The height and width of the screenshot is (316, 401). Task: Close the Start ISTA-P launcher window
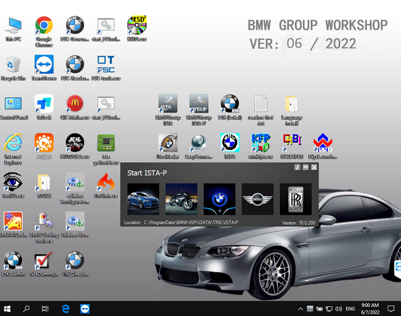point(314,167)
